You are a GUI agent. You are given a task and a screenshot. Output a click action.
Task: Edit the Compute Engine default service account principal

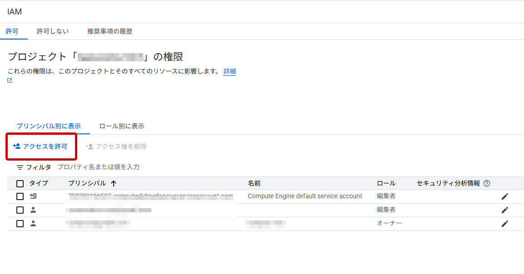pos(504,196)
